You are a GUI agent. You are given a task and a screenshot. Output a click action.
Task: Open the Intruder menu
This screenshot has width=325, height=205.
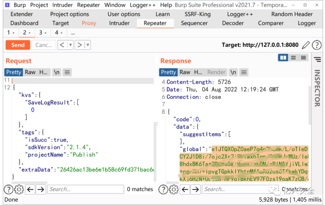(x=62, y=5)
